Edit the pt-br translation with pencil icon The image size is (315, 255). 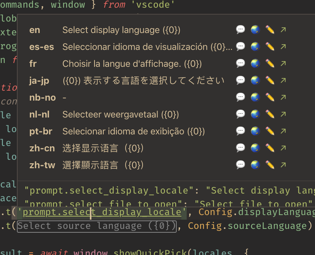[x=269, y=131]
